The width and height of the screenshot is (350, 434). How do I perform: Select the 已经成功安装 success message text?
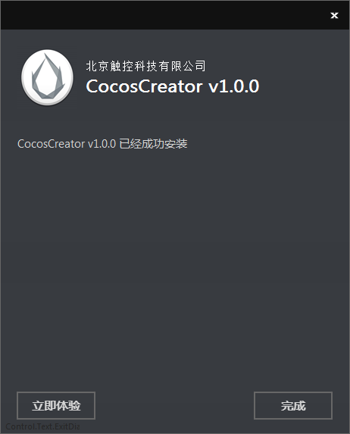tap(153, 144)
